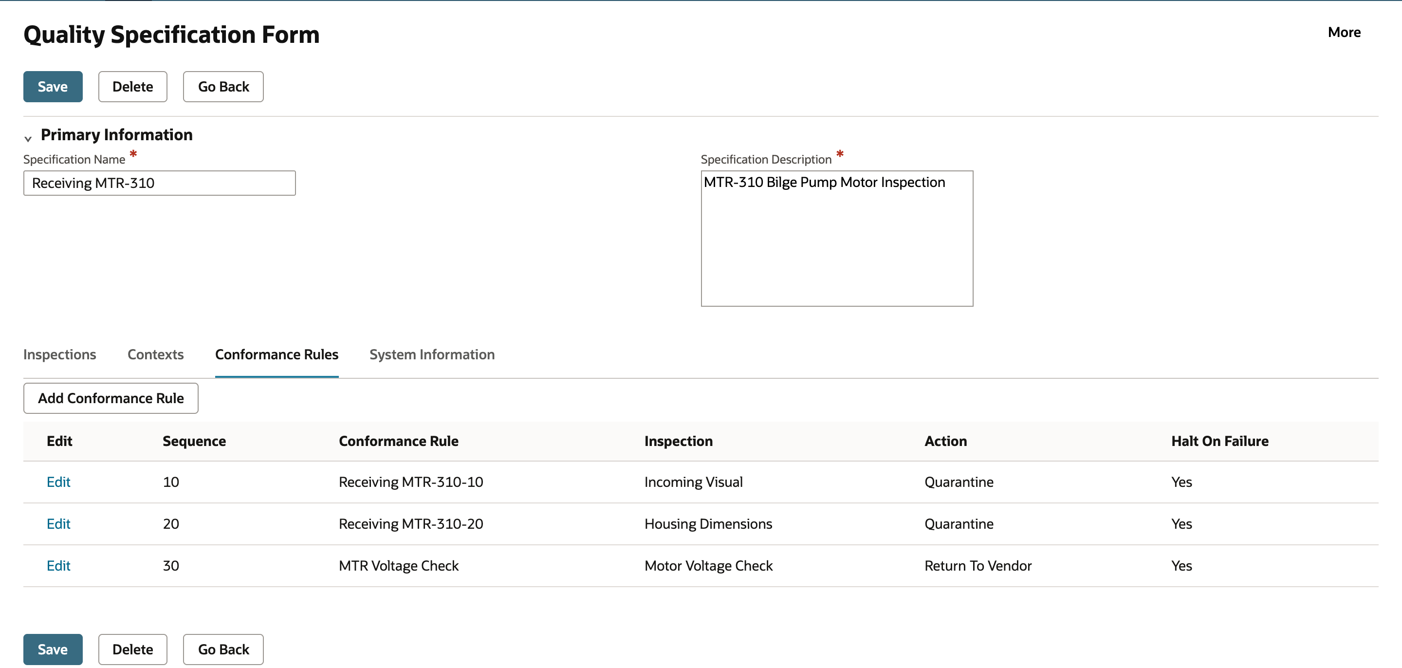This screenshot has width=1402, height=668.
Task: Click the Return To Vendor action cell
Action: [978, 566]
